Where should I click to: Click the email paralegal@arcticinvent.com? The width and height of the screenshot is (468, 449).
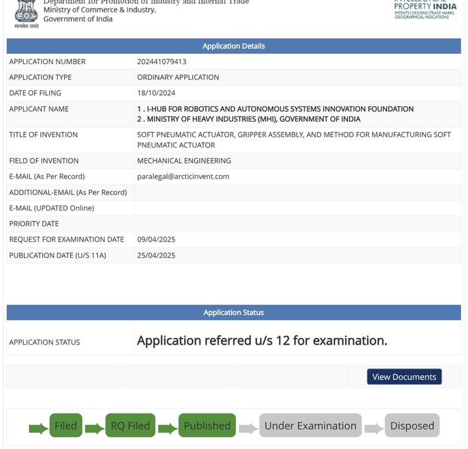(x=183, y=176)
